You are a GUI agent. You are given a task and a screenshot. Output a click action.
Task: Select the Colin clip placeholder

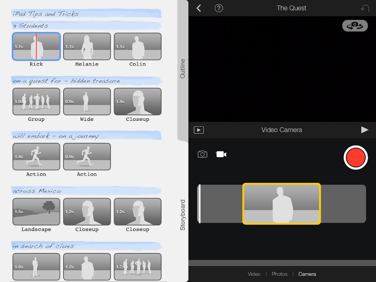[138, 47]
